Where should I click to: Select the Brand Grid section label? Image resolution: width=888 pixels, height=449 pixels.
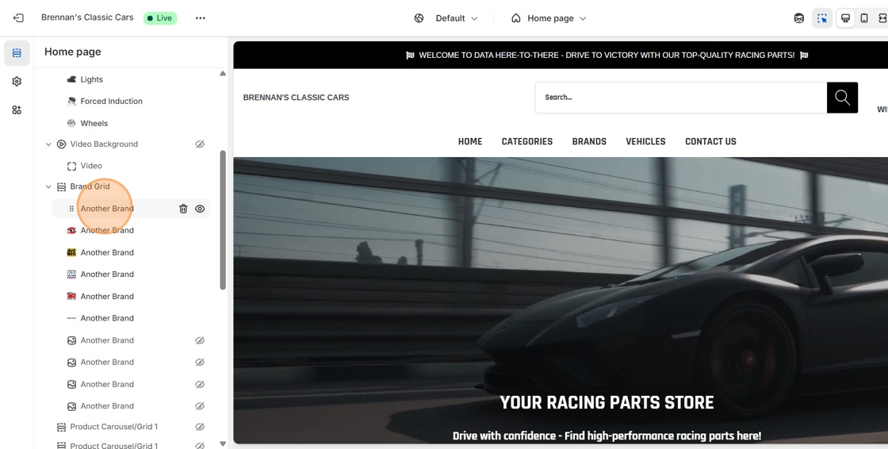tap(90, 186)
